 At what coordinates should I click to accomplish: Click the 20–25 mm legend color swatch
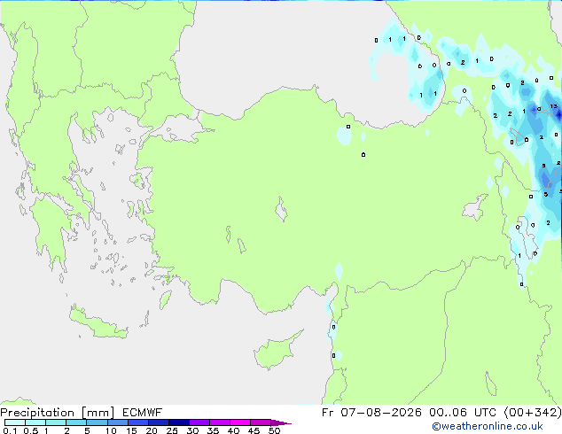coord(158,422)
